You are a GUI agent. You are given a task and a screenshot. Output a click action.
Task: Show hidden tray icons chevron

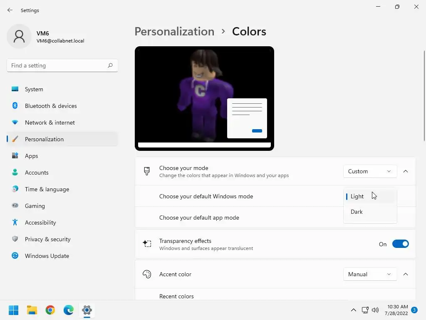point(354,310)
